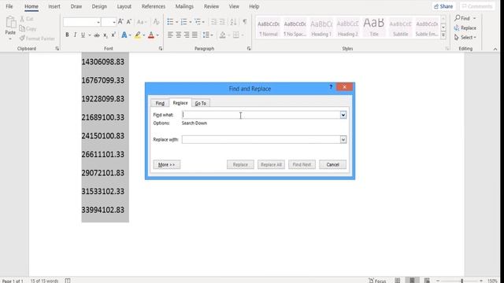Open Text Effects icon
Screen dimensions: 504x283
[x=124, y=35]
